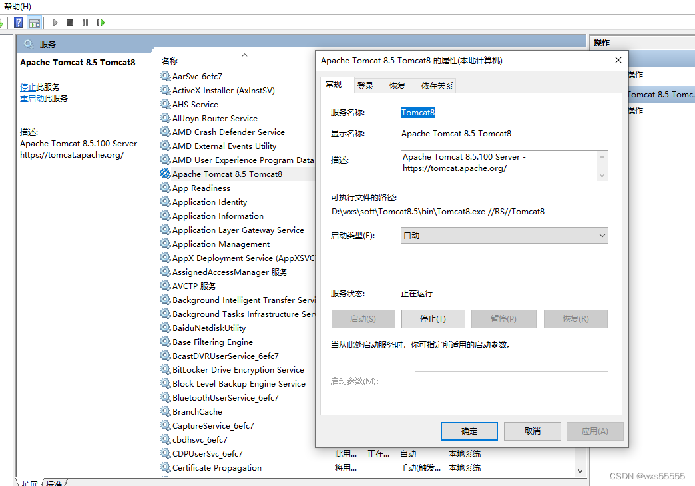Select the CaptureService_6efc7 row

pos(238,425)
